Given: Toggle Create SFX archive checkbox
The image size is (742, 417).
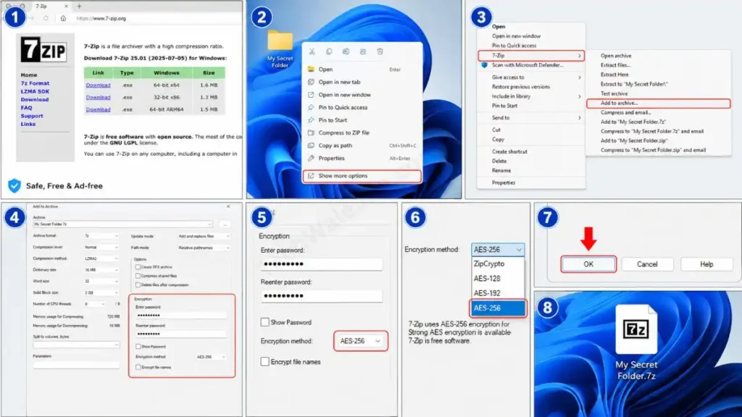Looking at the screenshot, I should click(138, 267).
